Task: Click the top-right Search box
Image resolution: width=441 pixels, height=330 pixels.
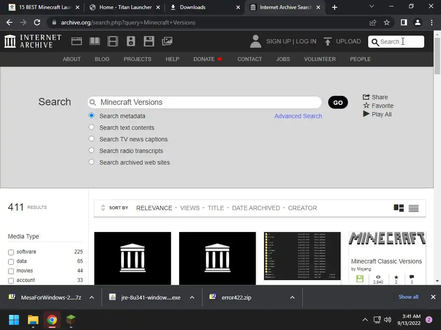Action: (x=396, y=42)
